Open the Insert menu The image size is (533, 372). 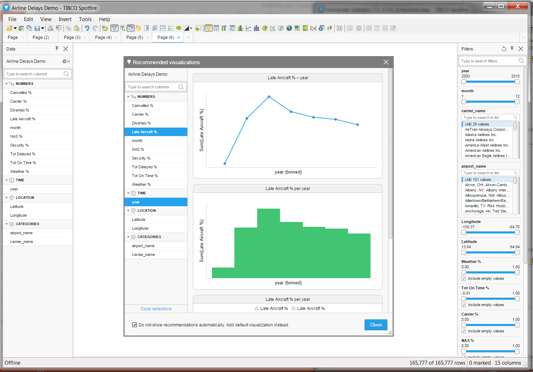(x=65, y=19)
